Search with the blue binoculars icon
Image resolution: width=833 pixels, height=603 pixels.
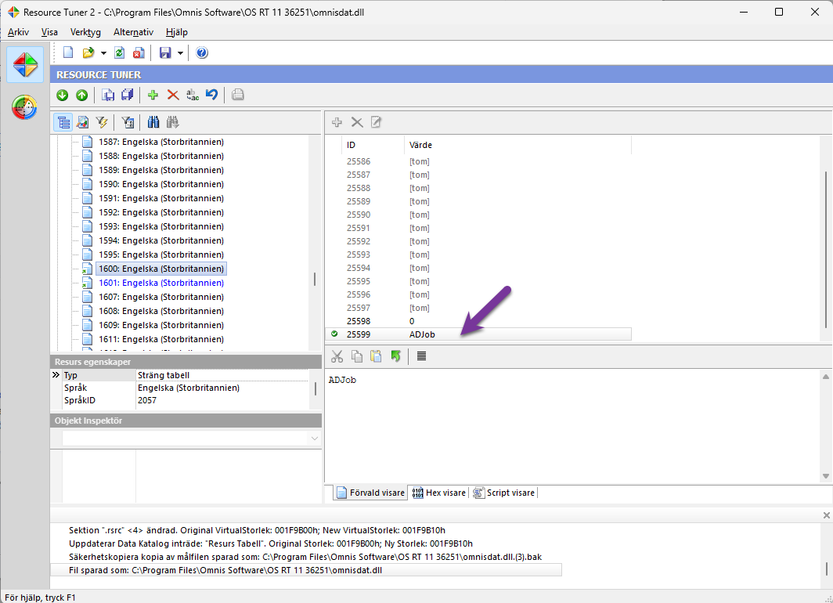[153, 122]
